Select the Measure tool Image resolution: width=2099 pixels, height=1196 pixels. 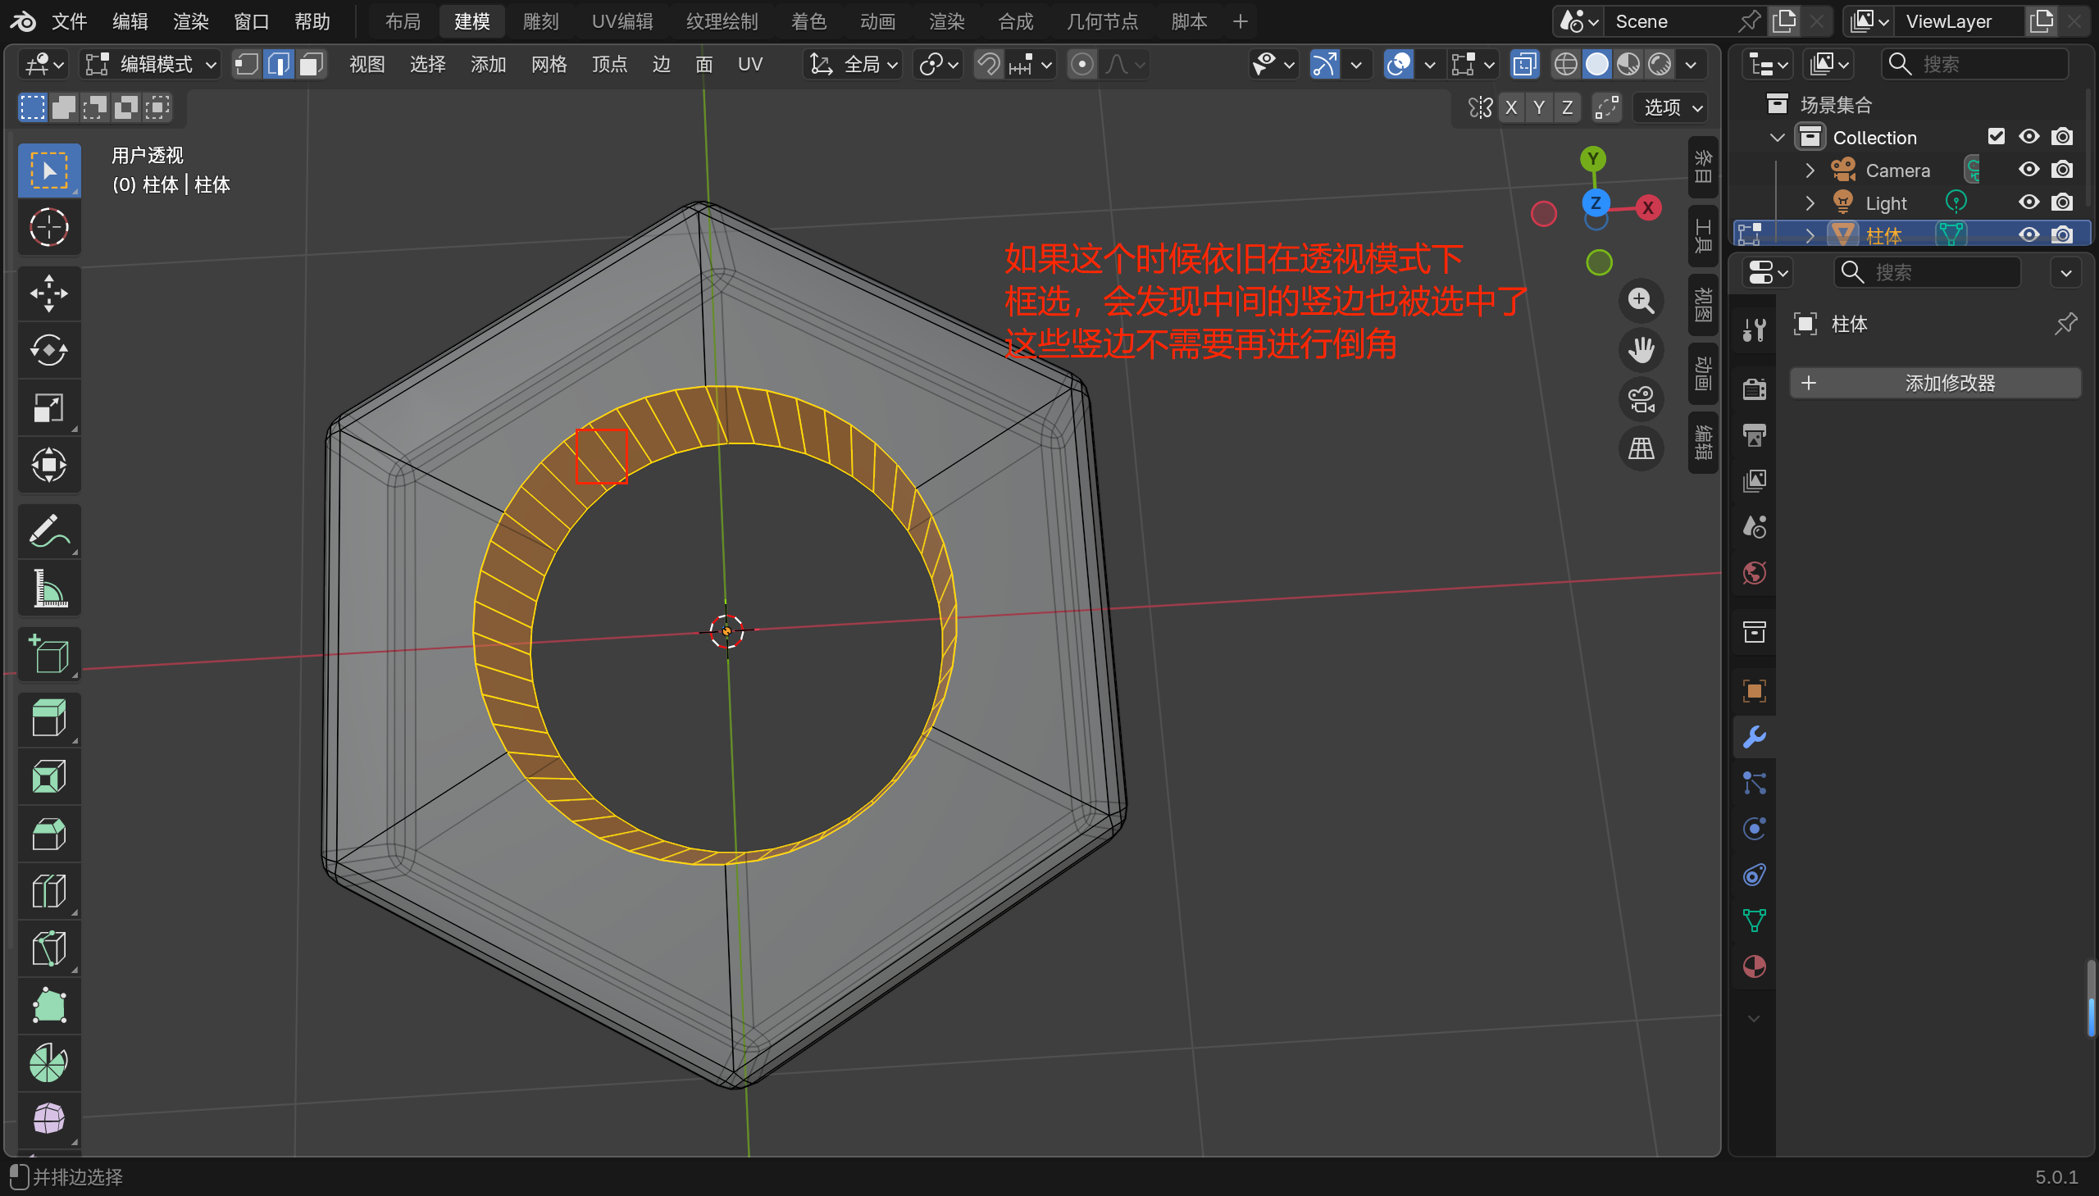pos(48,588)
